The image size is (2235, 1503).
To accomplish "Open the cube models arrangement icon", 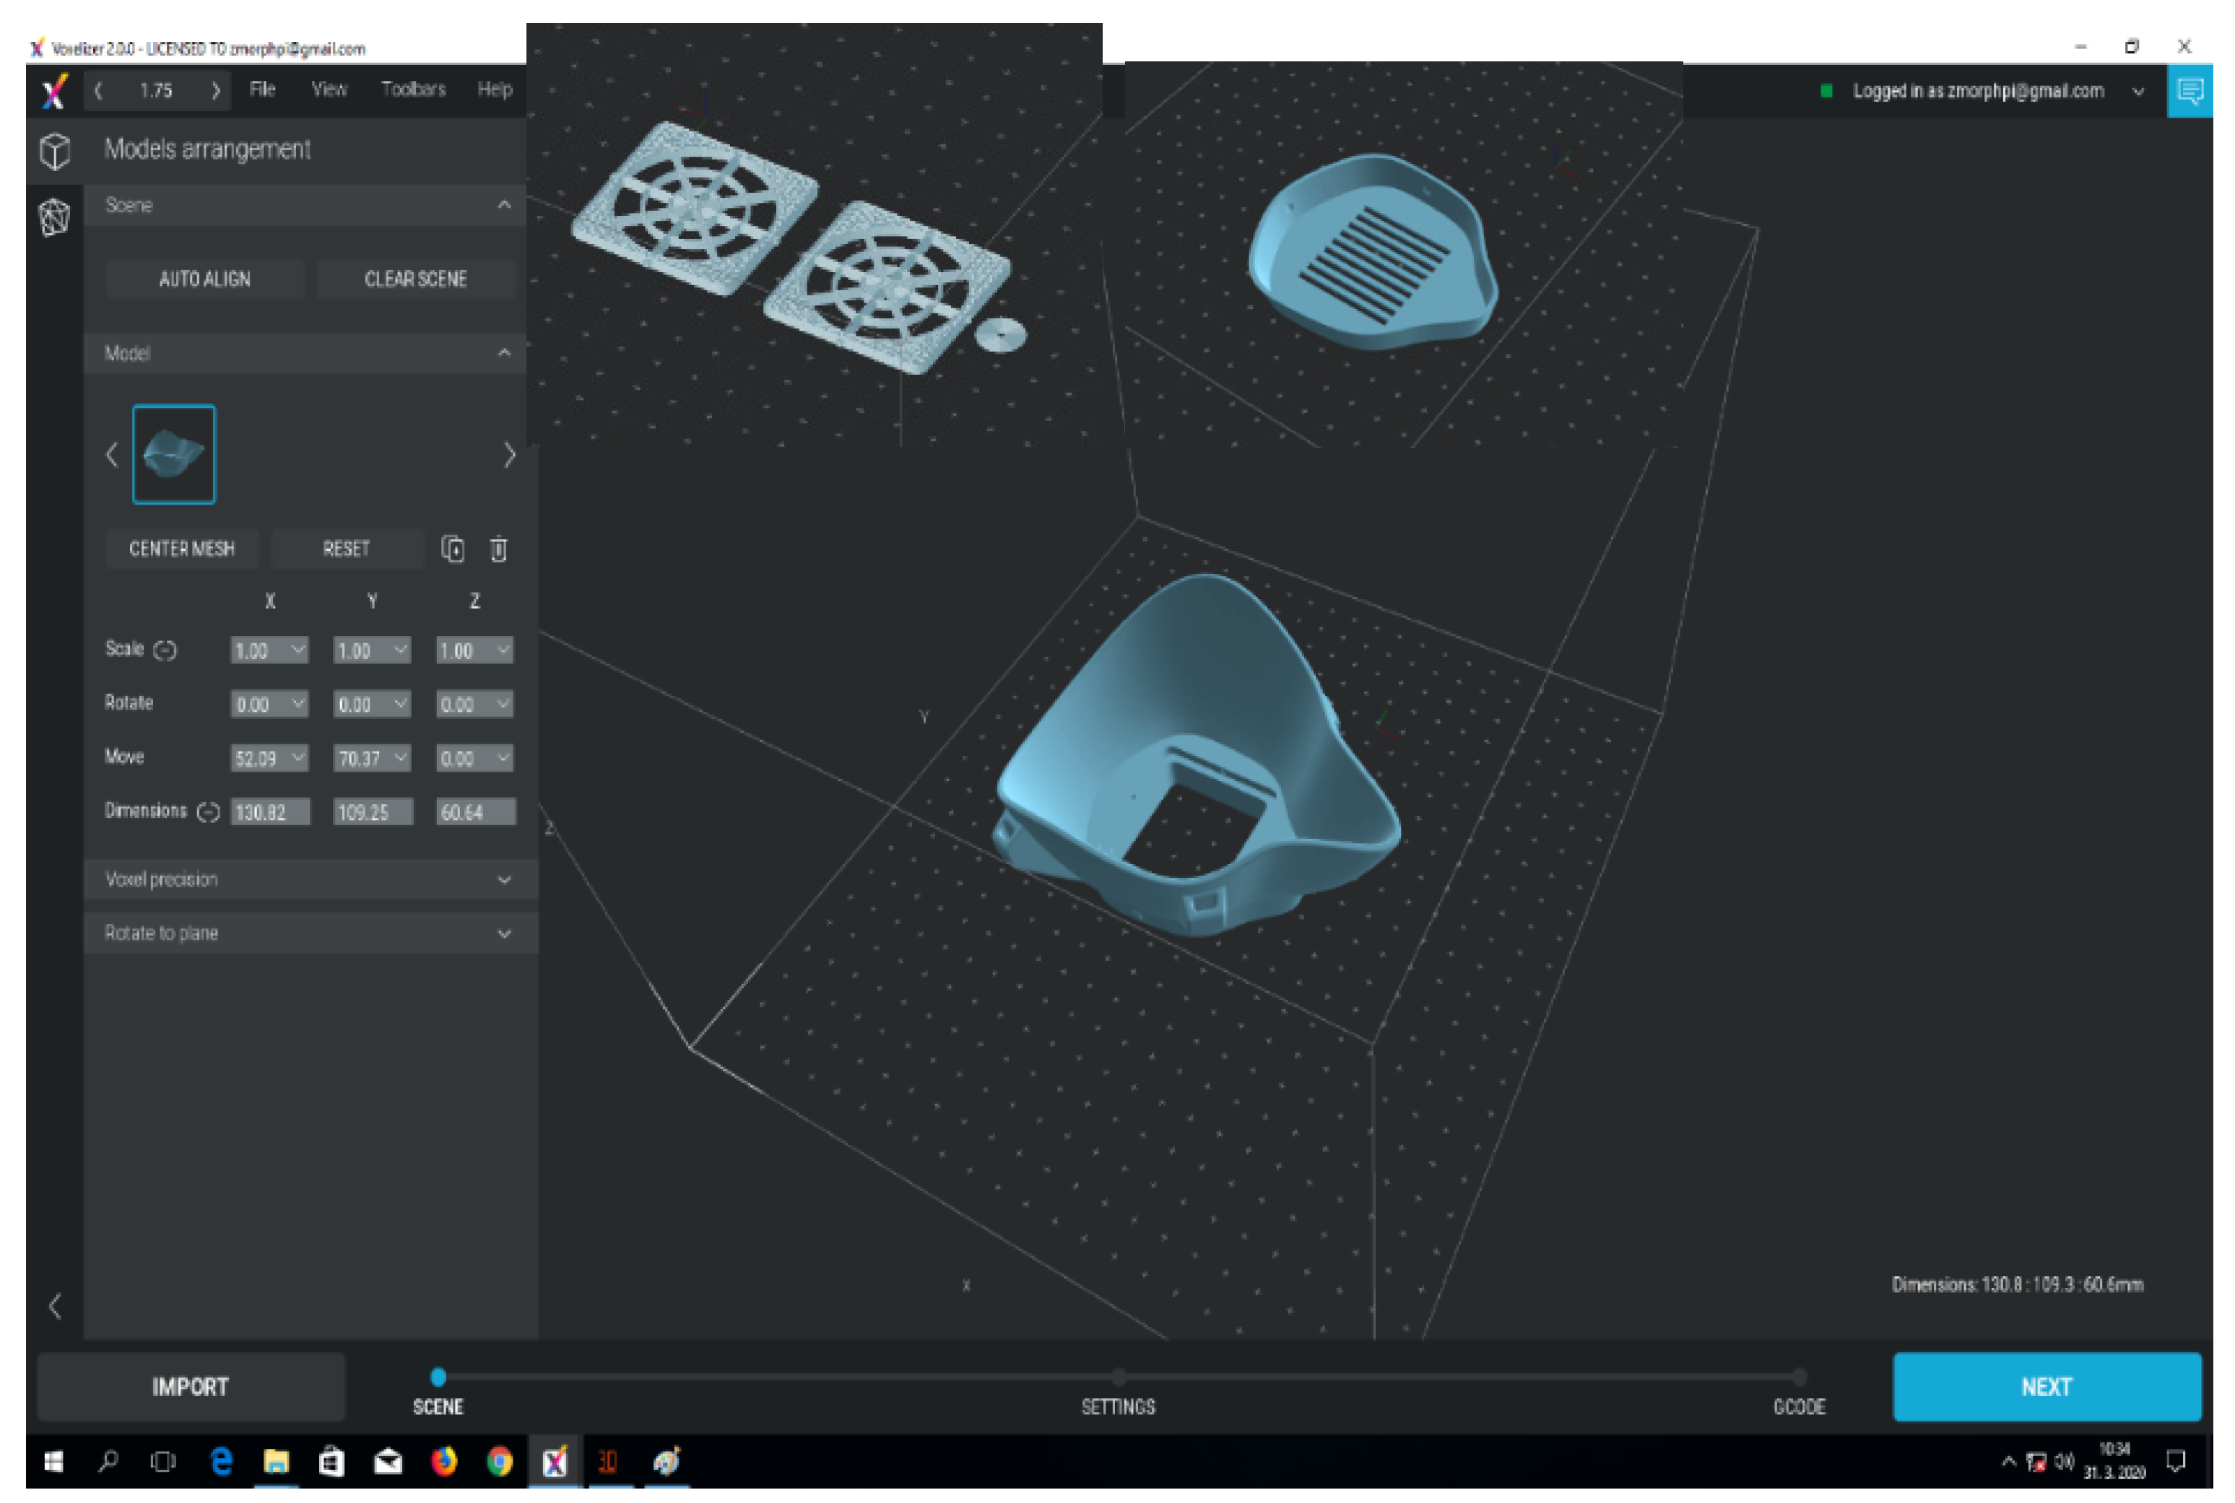I will 55,150.
